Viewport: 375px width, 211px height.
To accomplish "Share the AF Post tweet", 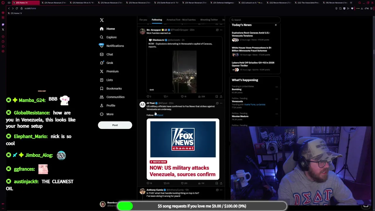I will click(221, 183).
